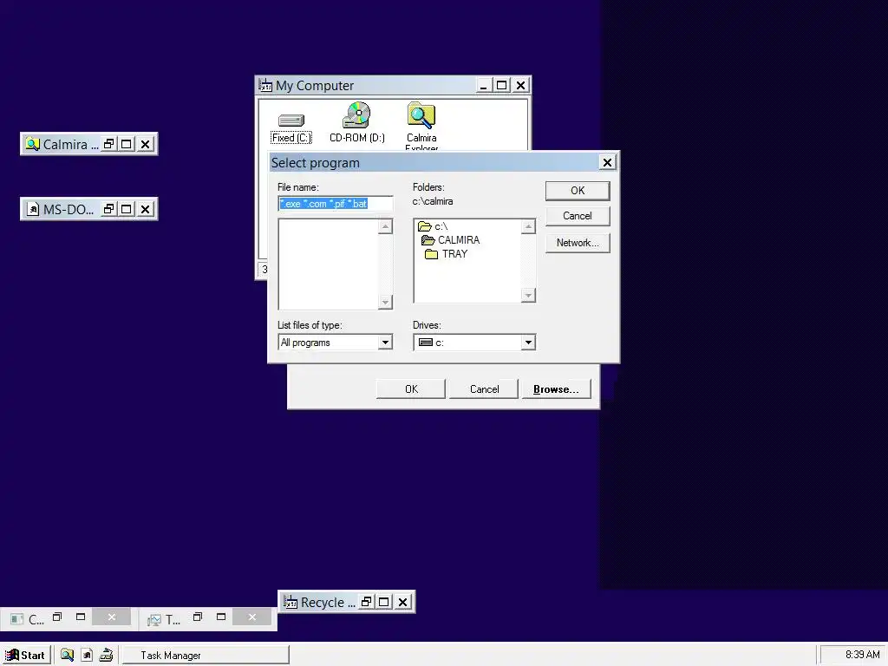Click the My Computer window title icon
The height and width of the screenshot is (666, 888).
tap(265, 86)
